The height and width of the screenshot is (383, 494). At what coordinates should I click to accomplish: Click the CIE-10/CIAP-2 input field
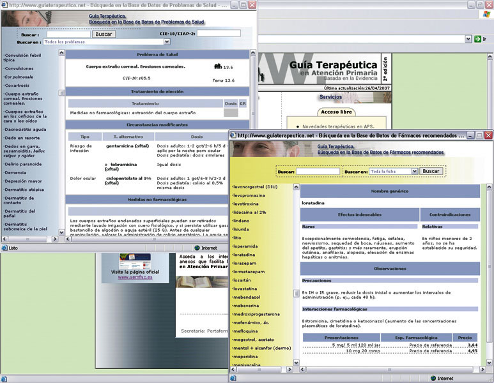219,33
